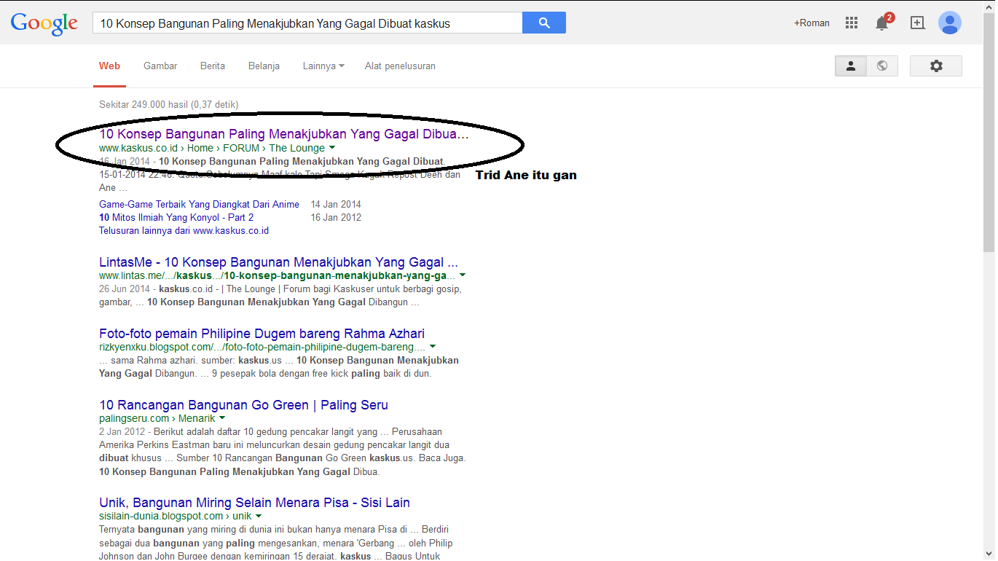Focus the Google search query field
998x561 pixels.
pyautogui.click(x=307, y=23)
